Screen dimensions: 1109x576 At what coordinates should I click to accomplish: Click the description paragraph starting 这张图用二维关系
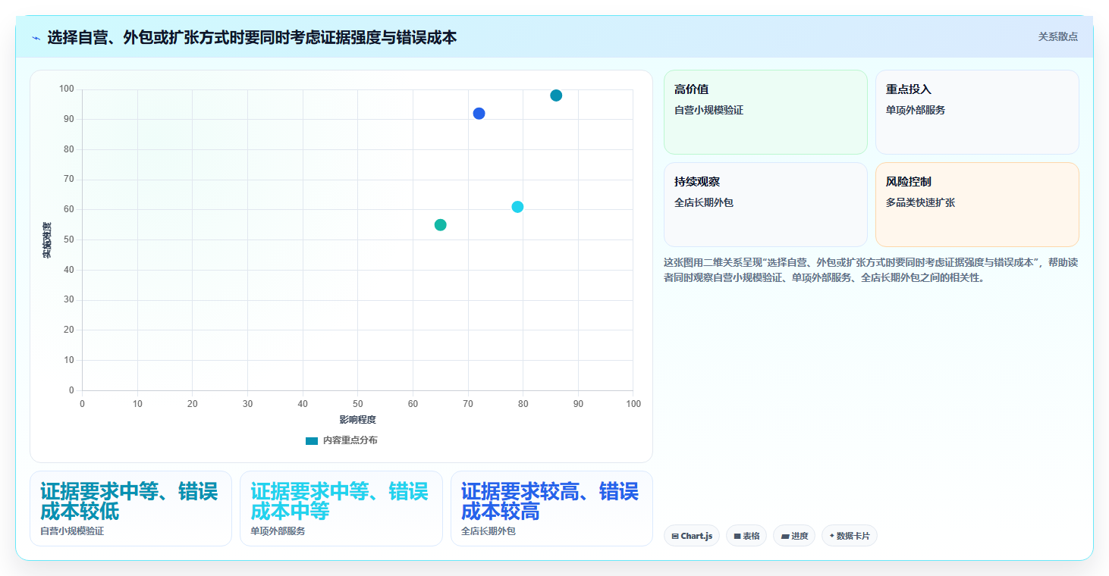(x=871, y=270)
